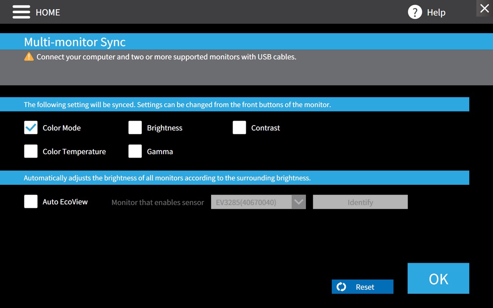Click the Reset circular arrows icon

[x=341, y=287]
